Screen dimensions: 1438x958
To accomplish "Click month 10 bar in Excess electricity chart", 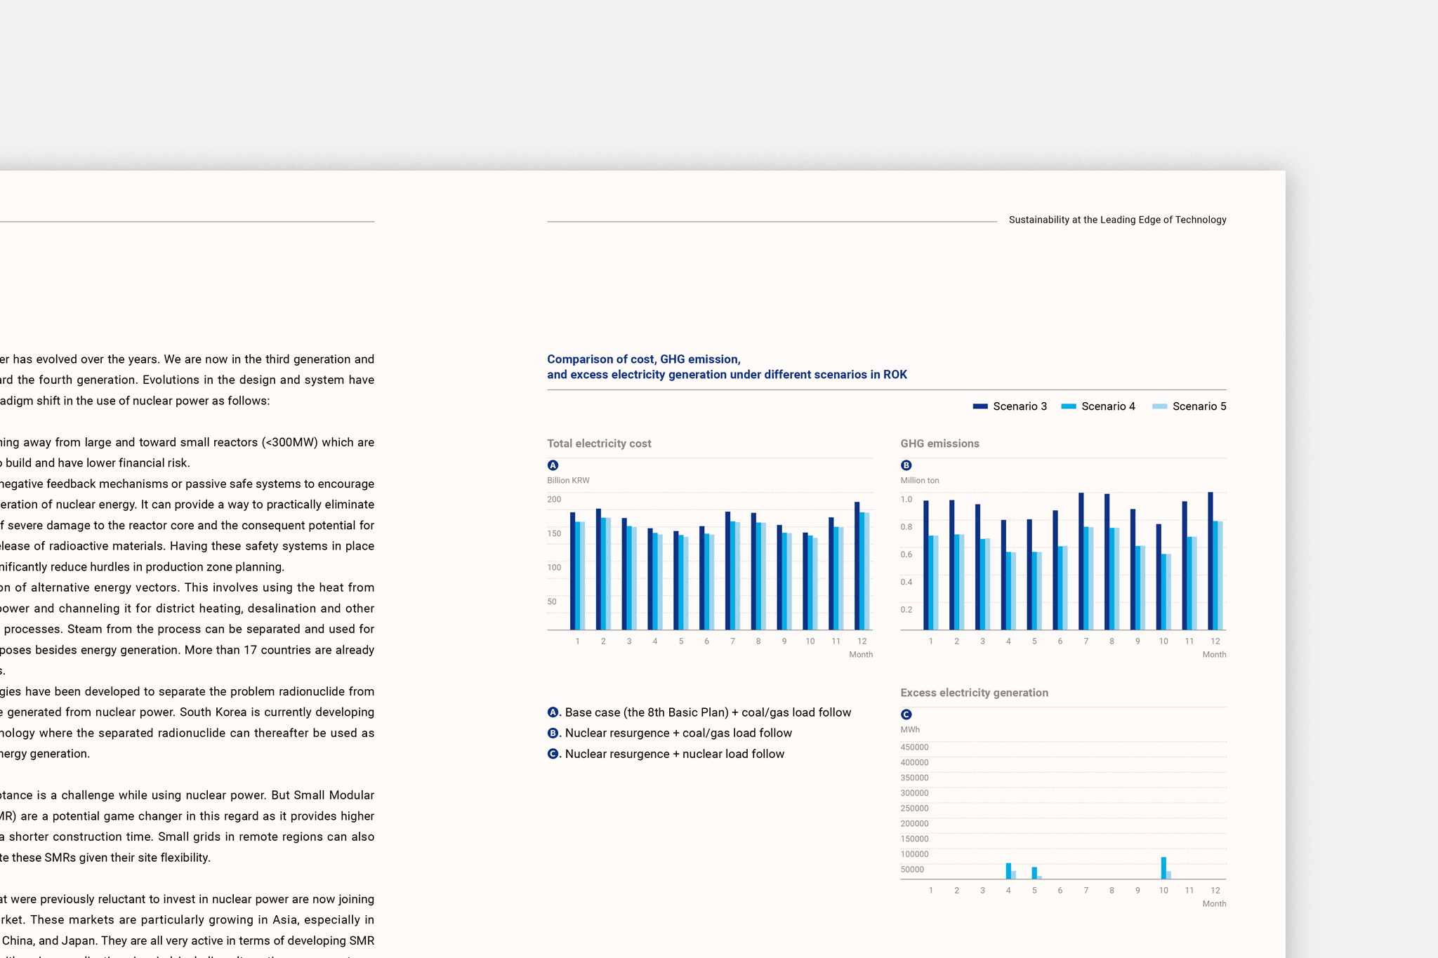I will pyautogui.click(x=1163, y=868).
